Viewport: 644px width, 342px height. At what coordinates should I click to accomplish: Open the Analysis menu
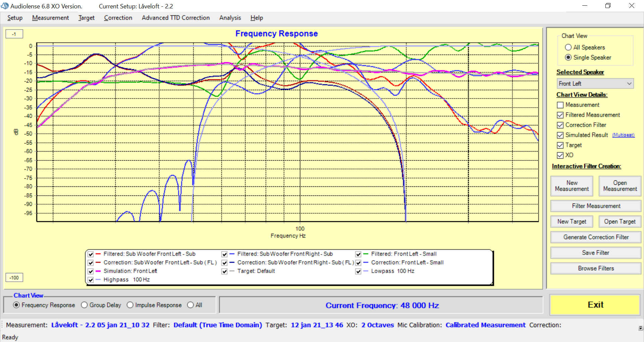pos(230,18)
